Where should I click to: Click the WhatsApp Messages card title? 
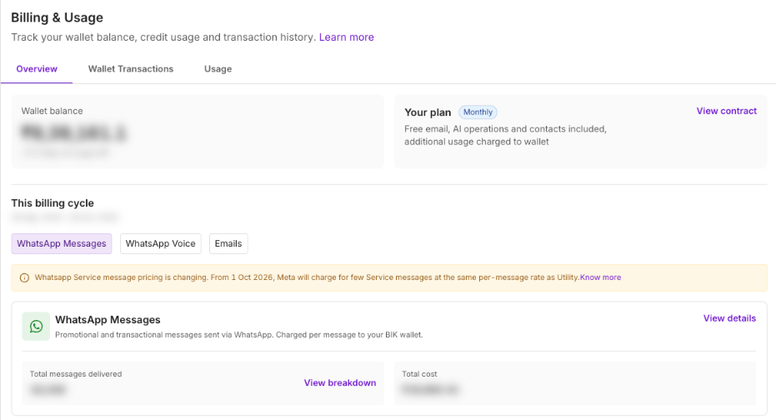(x=108, y=319)
